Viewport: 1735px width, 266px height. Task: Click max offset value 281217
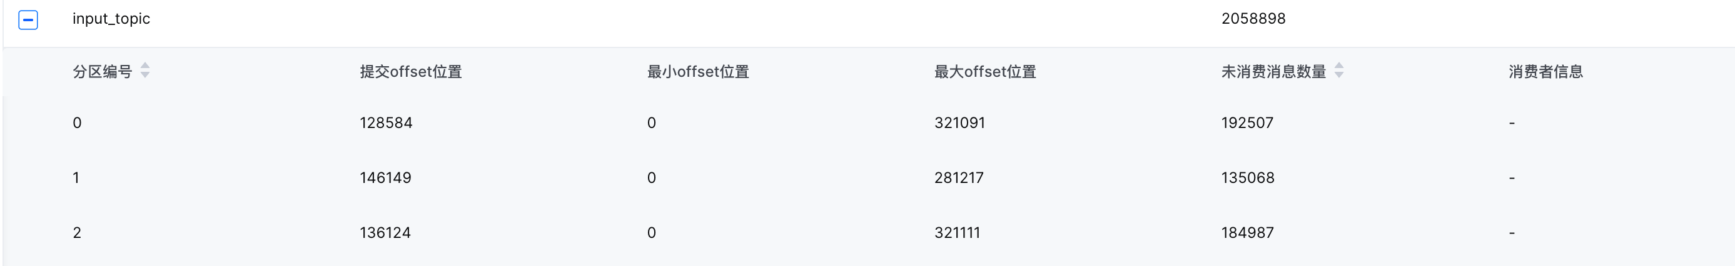(x=959, y=178)
